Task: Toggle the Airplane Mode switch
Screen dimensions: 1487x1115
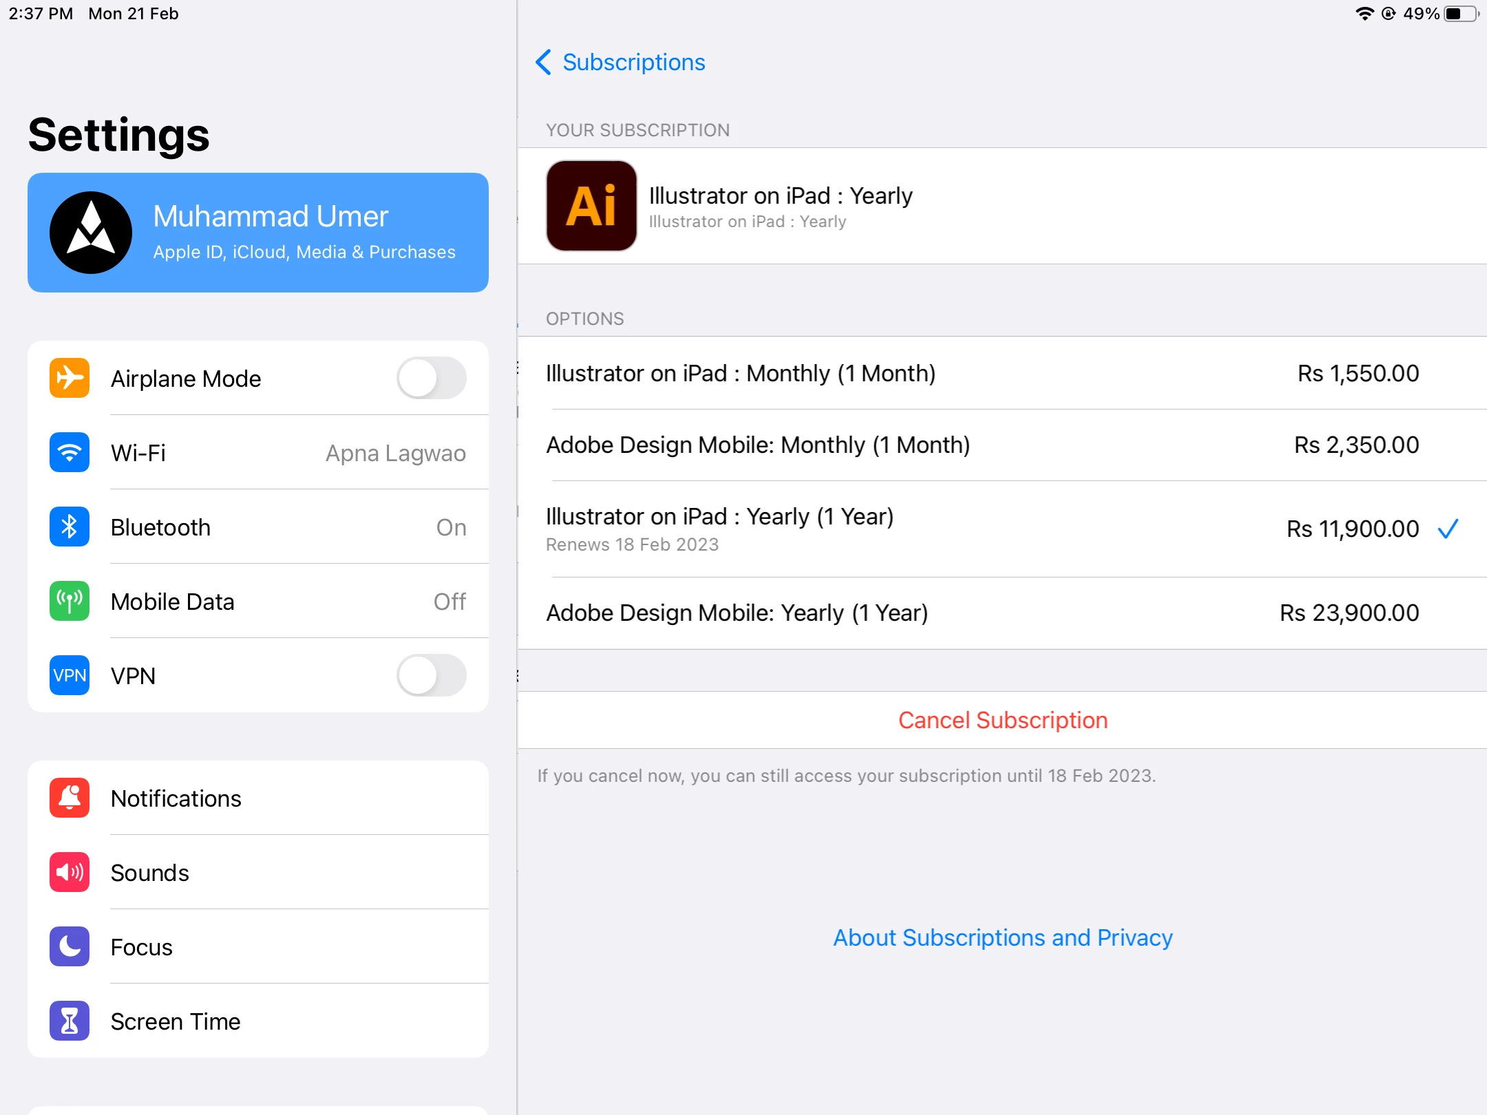Action: [431, 378]
